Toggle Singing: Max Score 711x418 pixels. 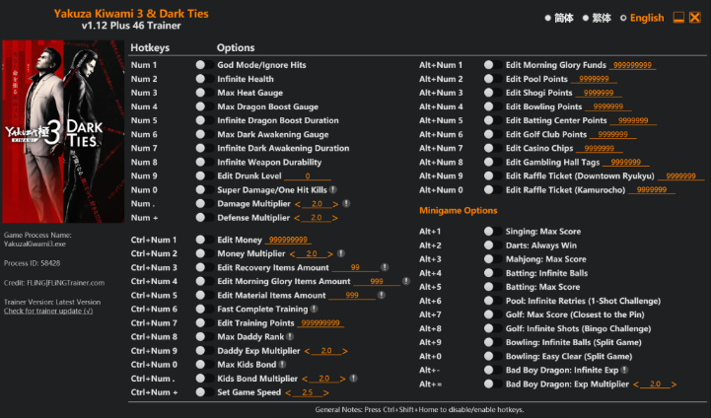[x=493, y=232]
